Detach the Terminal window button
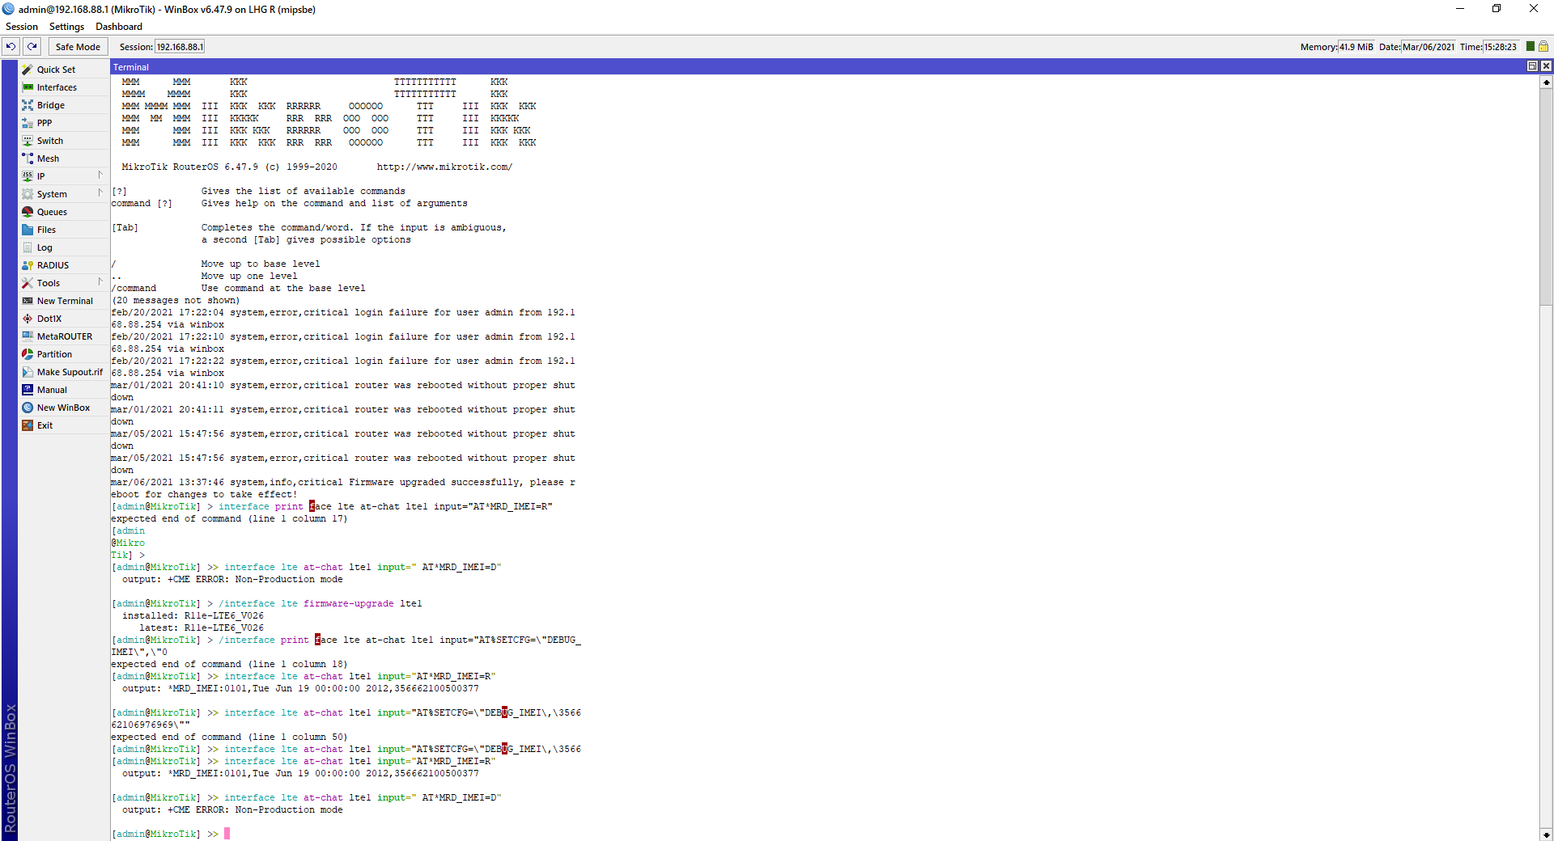The width and height of the screenshot is (1554, 841). pos(1532,66)
